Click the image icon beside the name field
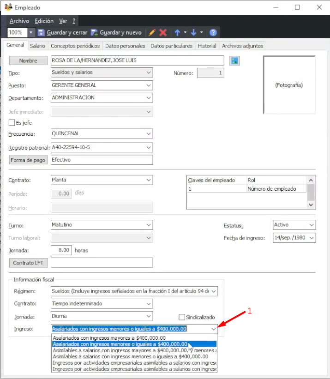The width and height of the screenshot is (330, 379). (x=234, y=60)
